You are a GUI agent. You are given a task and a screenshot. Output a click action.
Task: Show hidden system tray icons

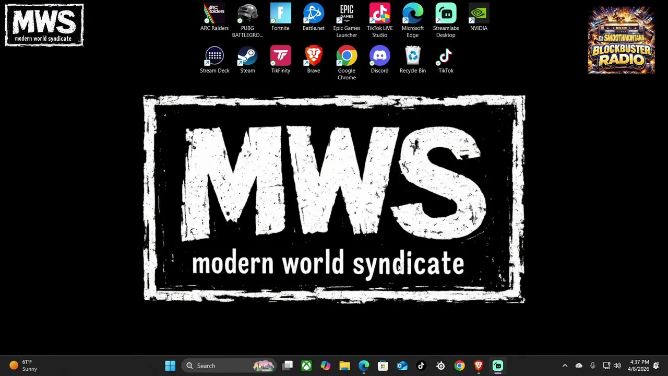pyautogui.click(x=565, y=366)
